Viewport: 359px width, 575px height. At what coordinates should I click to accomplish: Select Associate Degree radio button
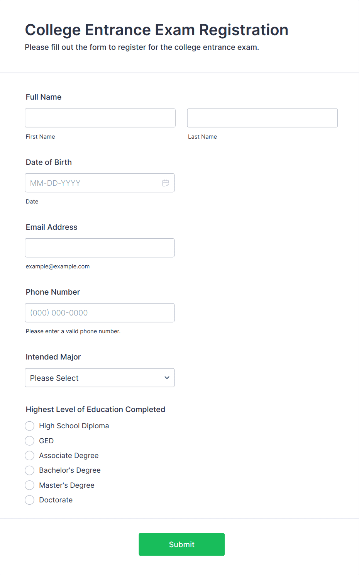click(x=30, y=456)
